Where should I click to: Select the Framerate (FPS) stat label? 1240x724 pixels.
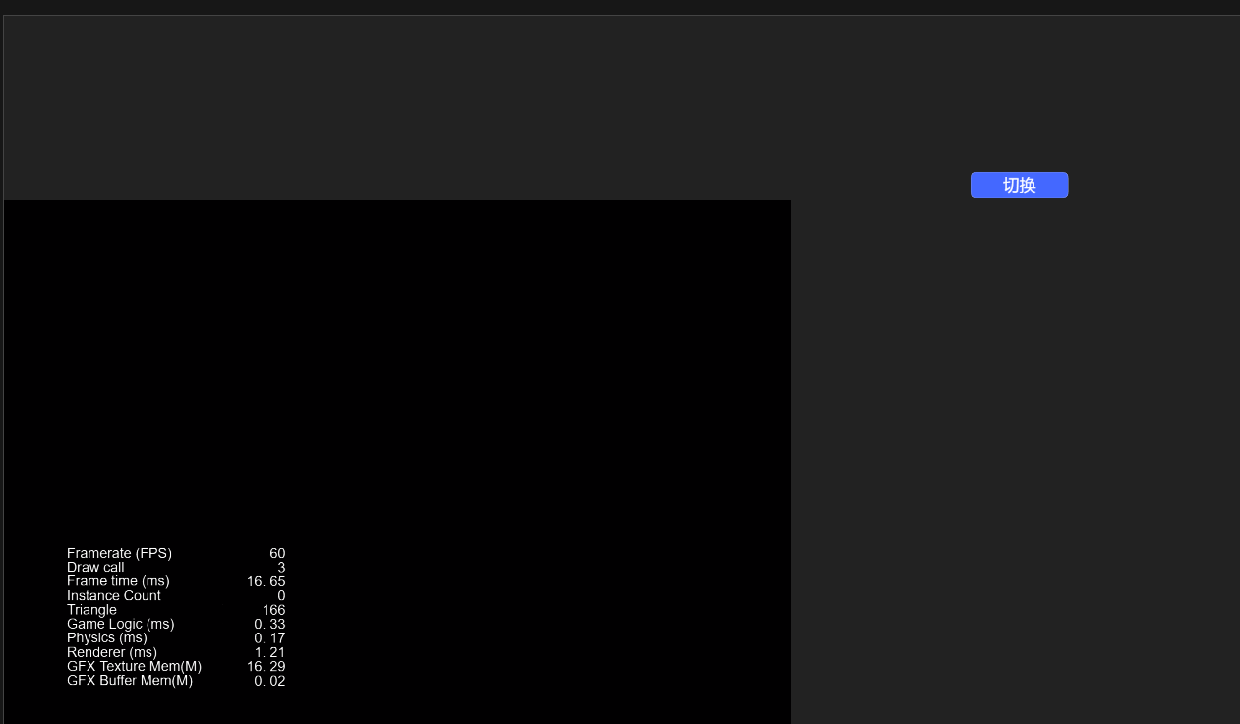(x=119, y=553)
